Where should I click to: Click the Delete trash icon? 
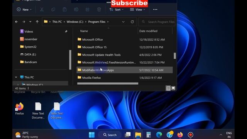click(99, 10)
